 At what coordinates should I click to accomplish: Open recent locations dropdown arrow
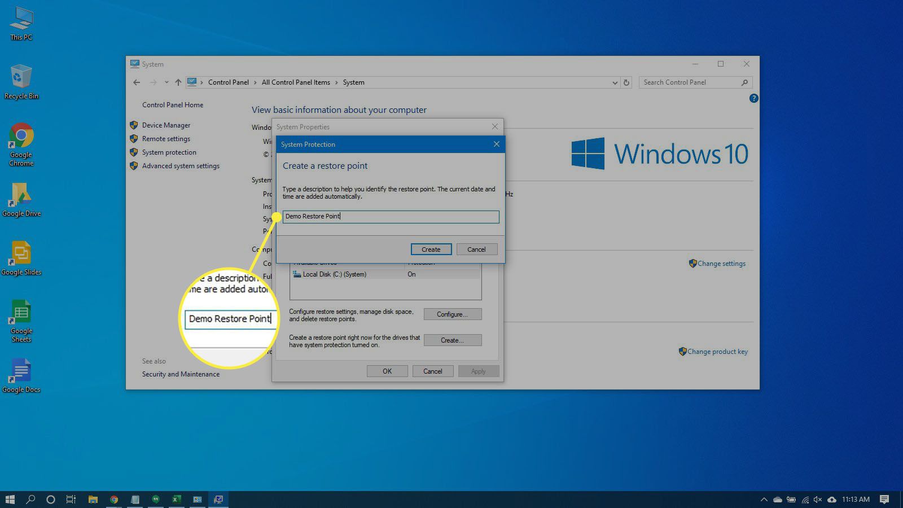[166, 82]
